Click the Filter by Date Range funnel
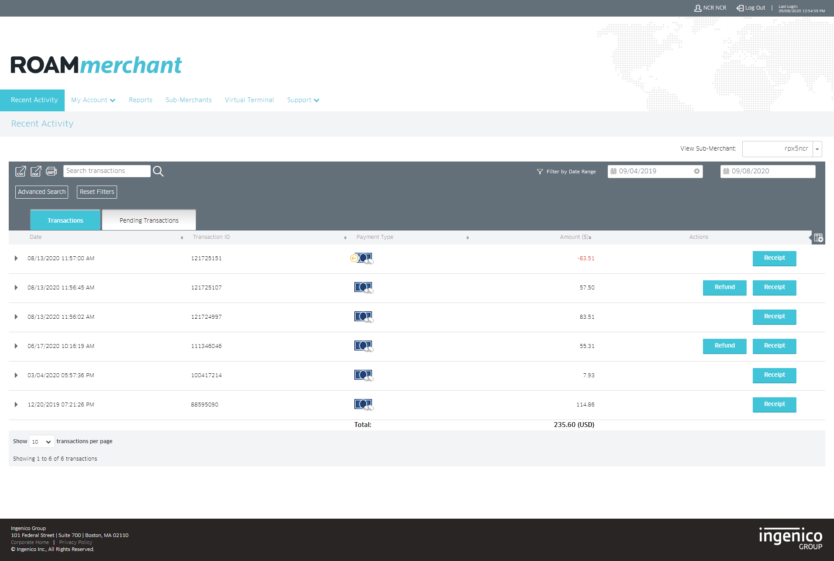The height and width of the screenshot is (561, 834). (540, 172)
